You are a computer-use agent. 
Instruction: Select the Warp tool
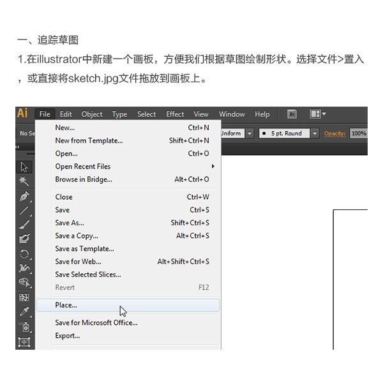click(24, 268)
